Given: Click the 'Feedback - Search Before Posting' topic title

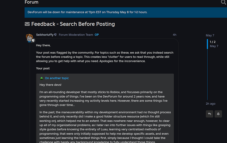Looking at the screenshot, I should click(73, 24).
